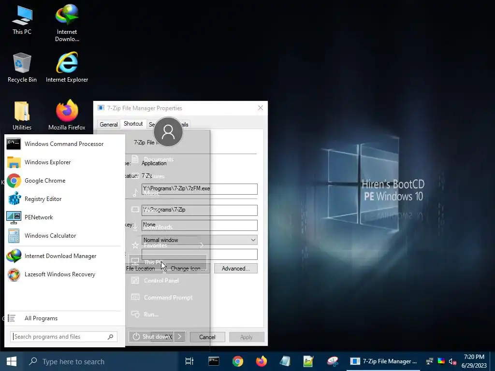The width and height of the screenshot is (495, 371).
Task: Open Control Panel from Start menu
Action: click(x=168, y=281)
